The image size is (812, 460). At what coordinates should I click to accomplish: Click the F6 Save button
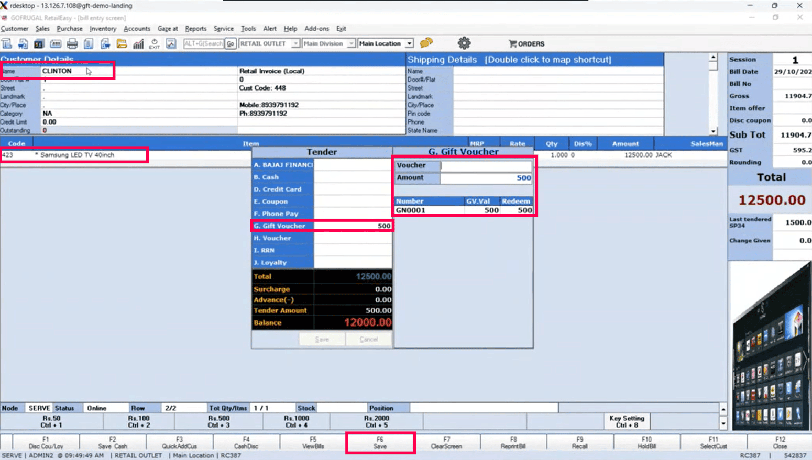point(380,443)
